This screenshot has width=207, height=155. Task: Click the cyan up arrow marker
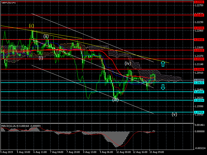163,64
